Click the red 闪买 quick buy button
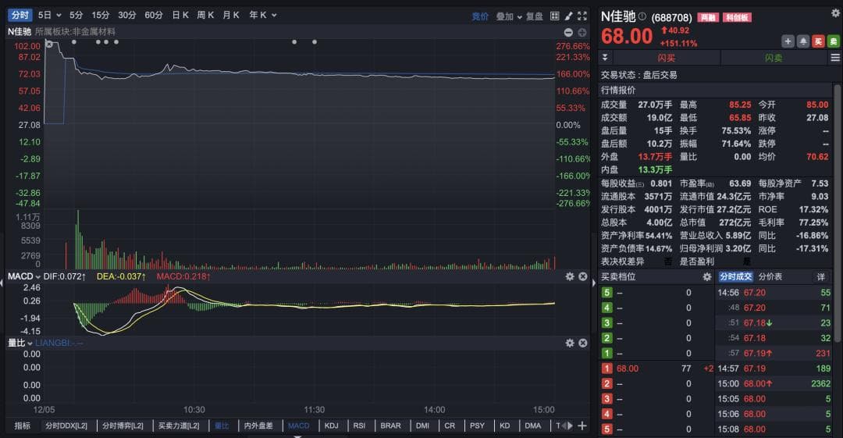Screen dimensions: 843x438 666,58
